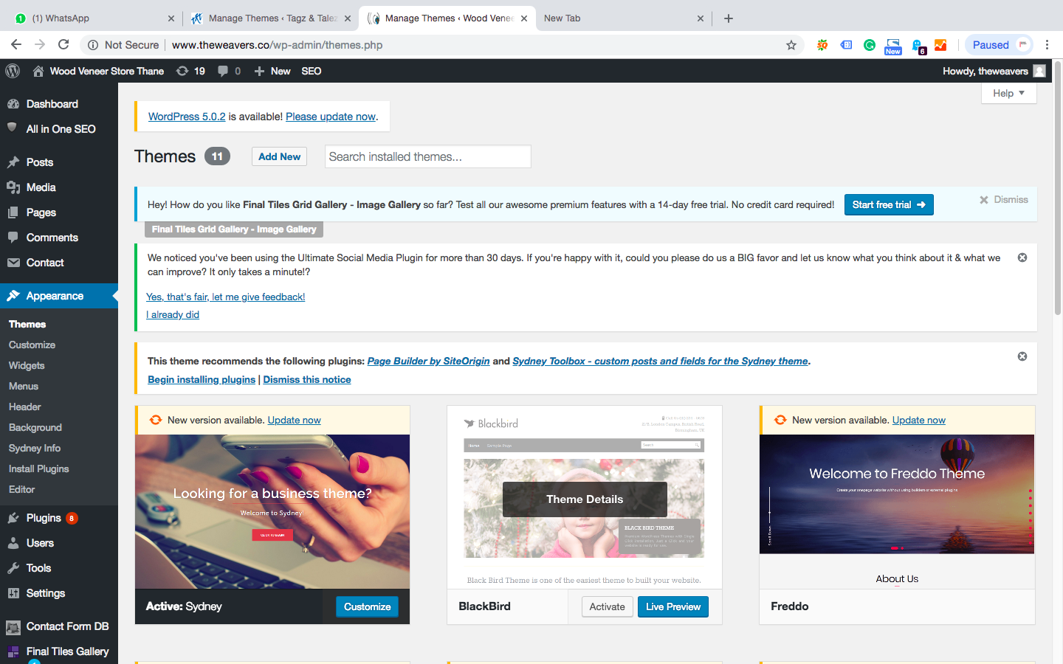Click Yes, that's fair feedback link
The image size is (1063, 664).
(226, 297)
